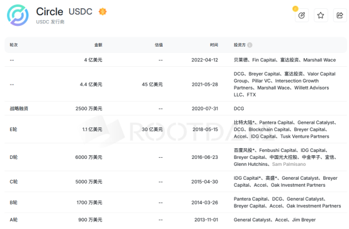Click the 1700 万美元 amount cell

point(89,203)
